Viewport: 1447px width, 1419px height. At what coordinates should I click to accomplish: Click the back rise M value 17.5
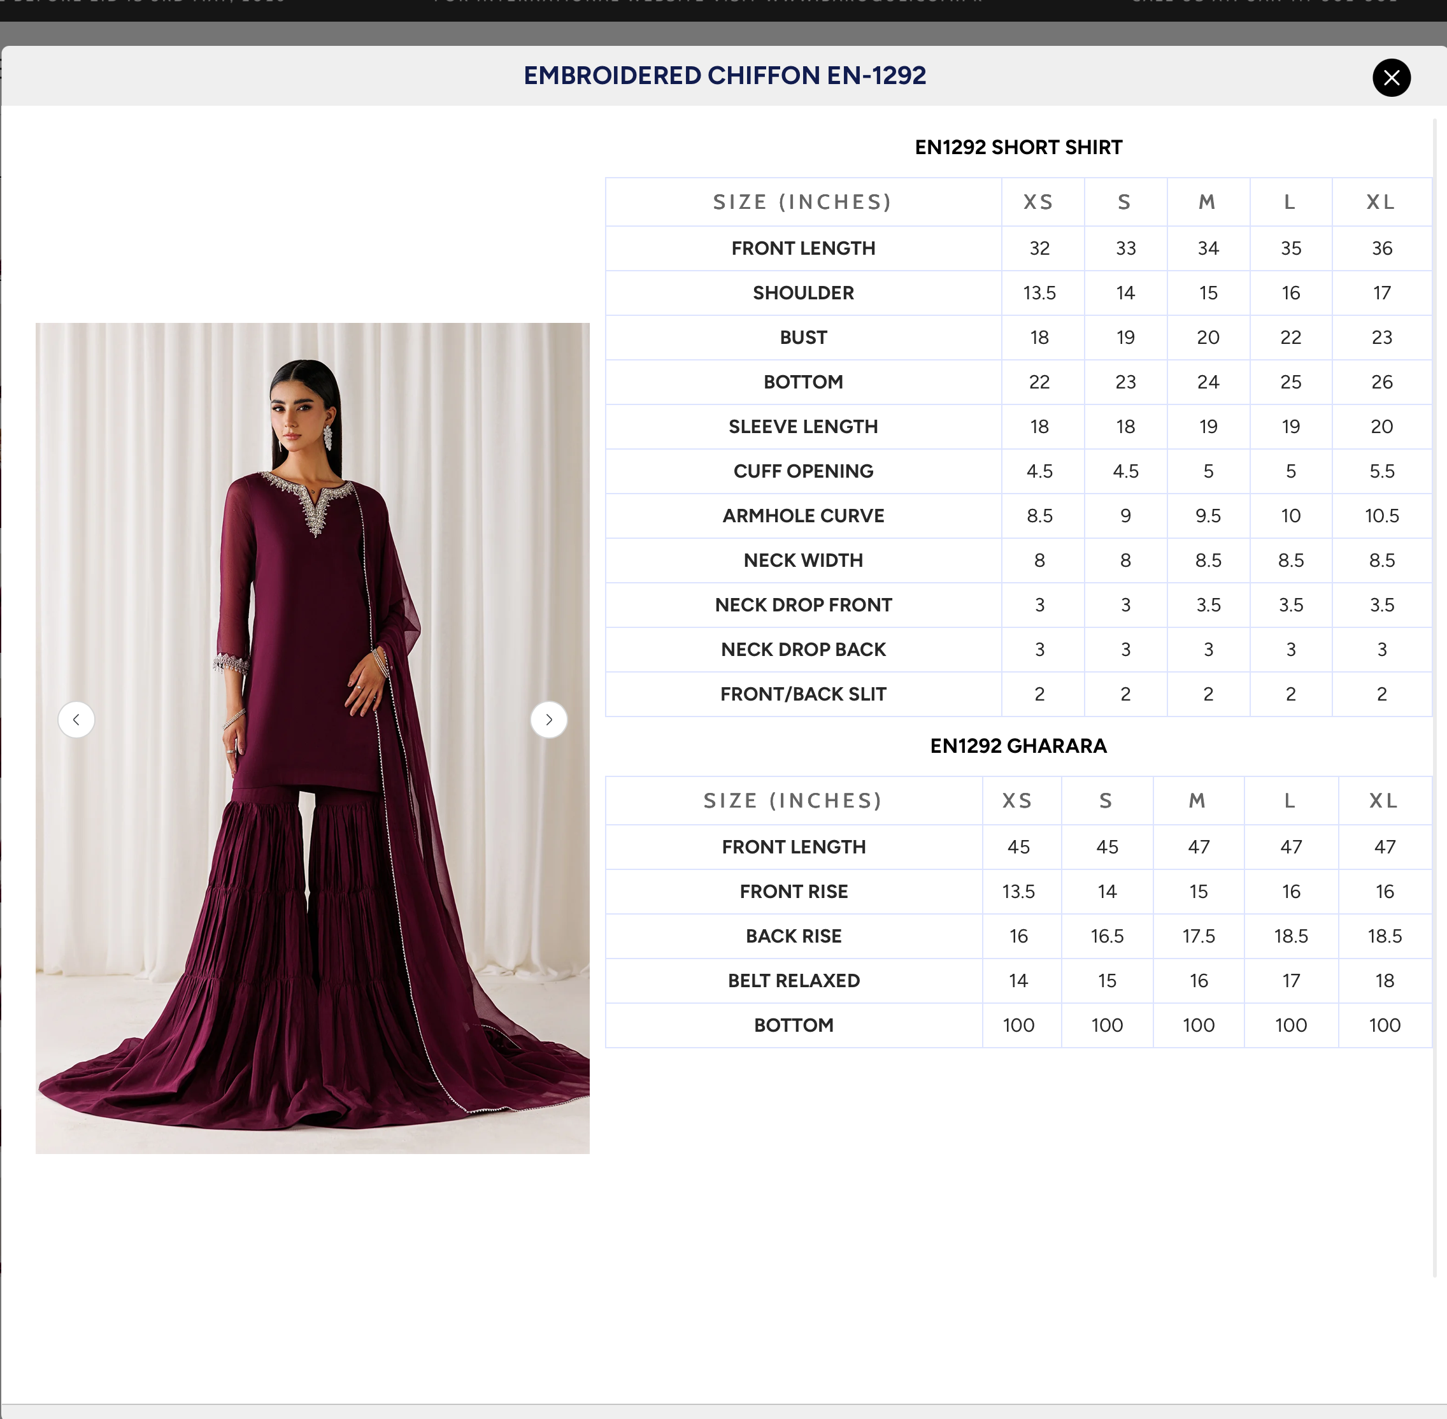[x=1198, y=936]
